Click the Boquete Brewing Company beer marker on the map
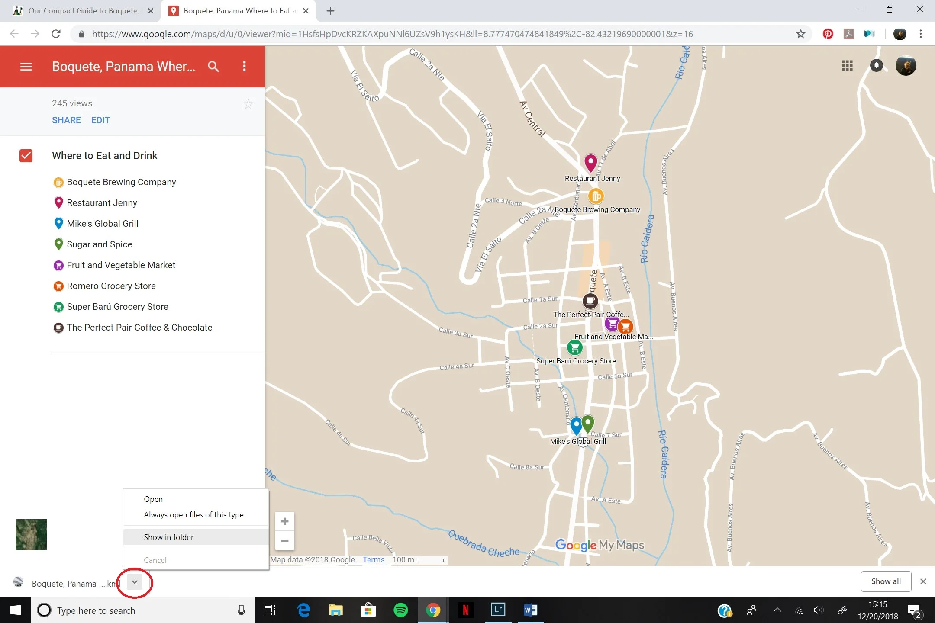This screenshot has height=623, width=935. pyautogui.click(x=596, y=196)
